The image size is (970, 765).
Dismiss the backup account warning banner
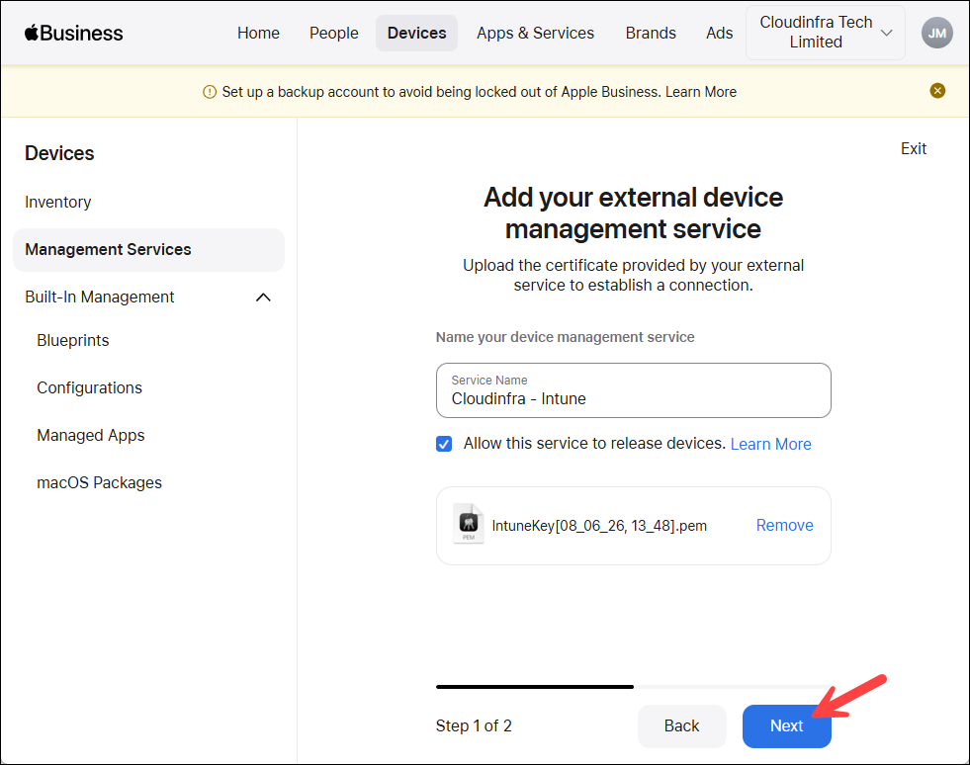coord(937,91)
